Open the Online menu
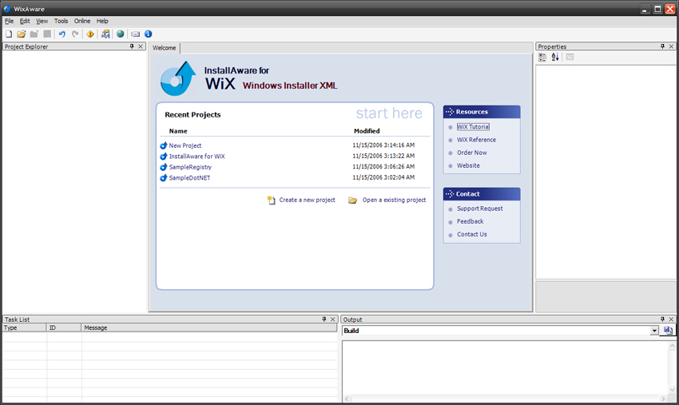This screenshot has height=405, width=679. (x=82, y=21)
